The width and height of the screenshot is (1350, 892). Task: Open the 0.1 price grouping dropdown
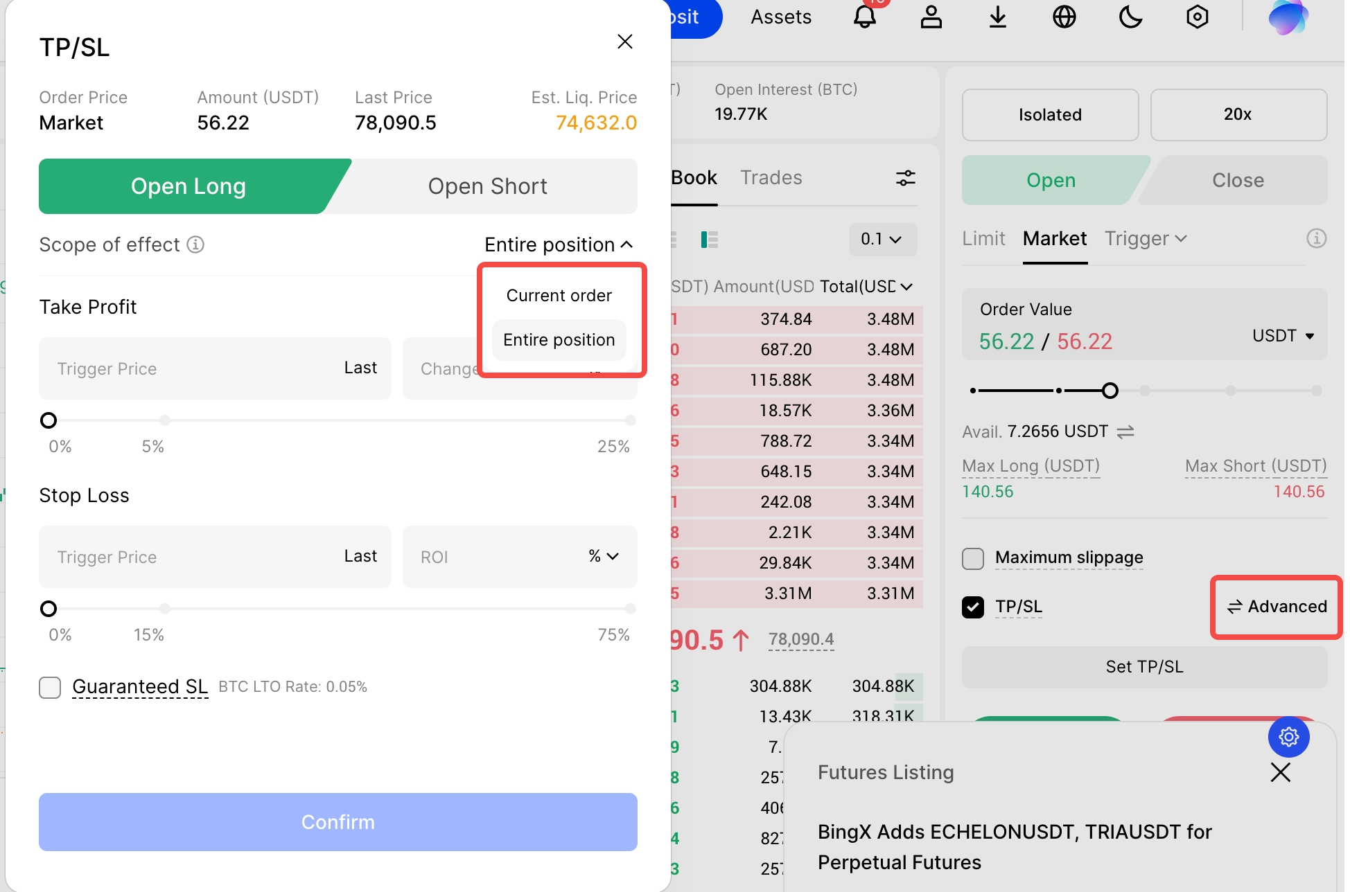coord(882,240)
